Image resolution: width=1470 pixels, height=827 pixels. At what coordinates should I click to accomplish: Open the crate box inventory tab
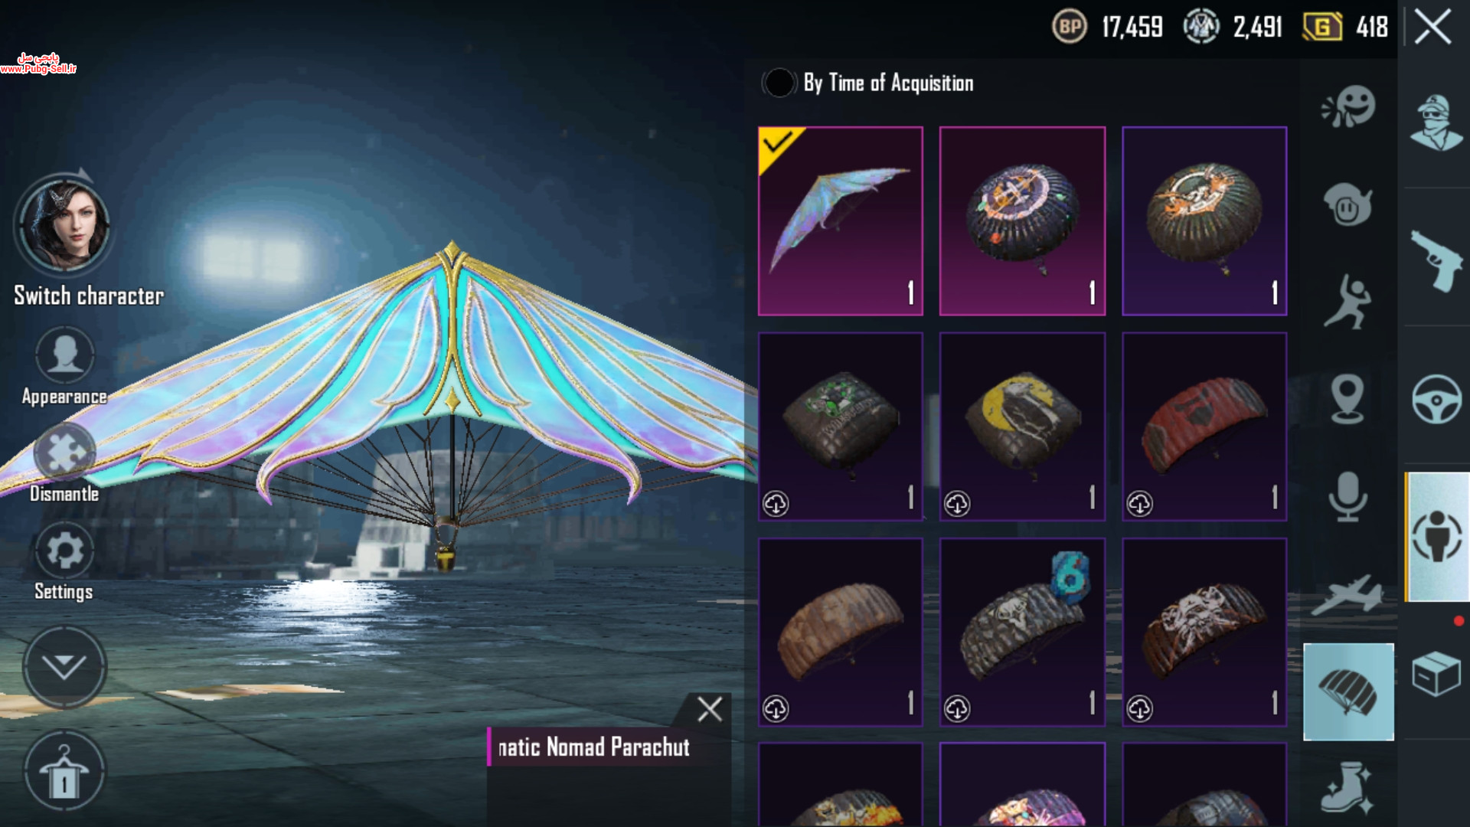pyautogui.click(x=1436, y=673)
